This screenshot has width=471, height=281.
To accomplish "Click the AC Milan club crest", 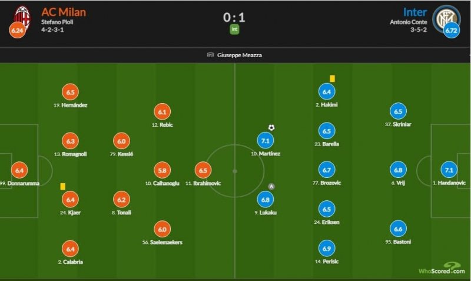I will pos(22,15).
